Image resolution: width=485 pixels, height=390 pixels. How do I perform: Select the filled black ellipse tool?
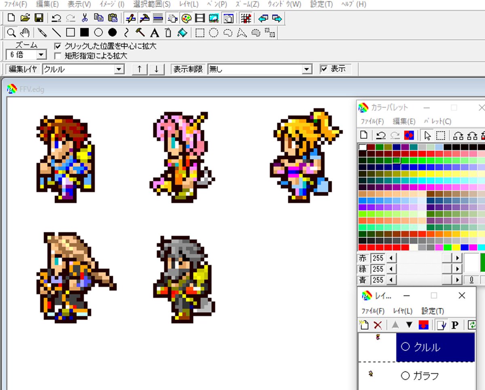[112, 32]
